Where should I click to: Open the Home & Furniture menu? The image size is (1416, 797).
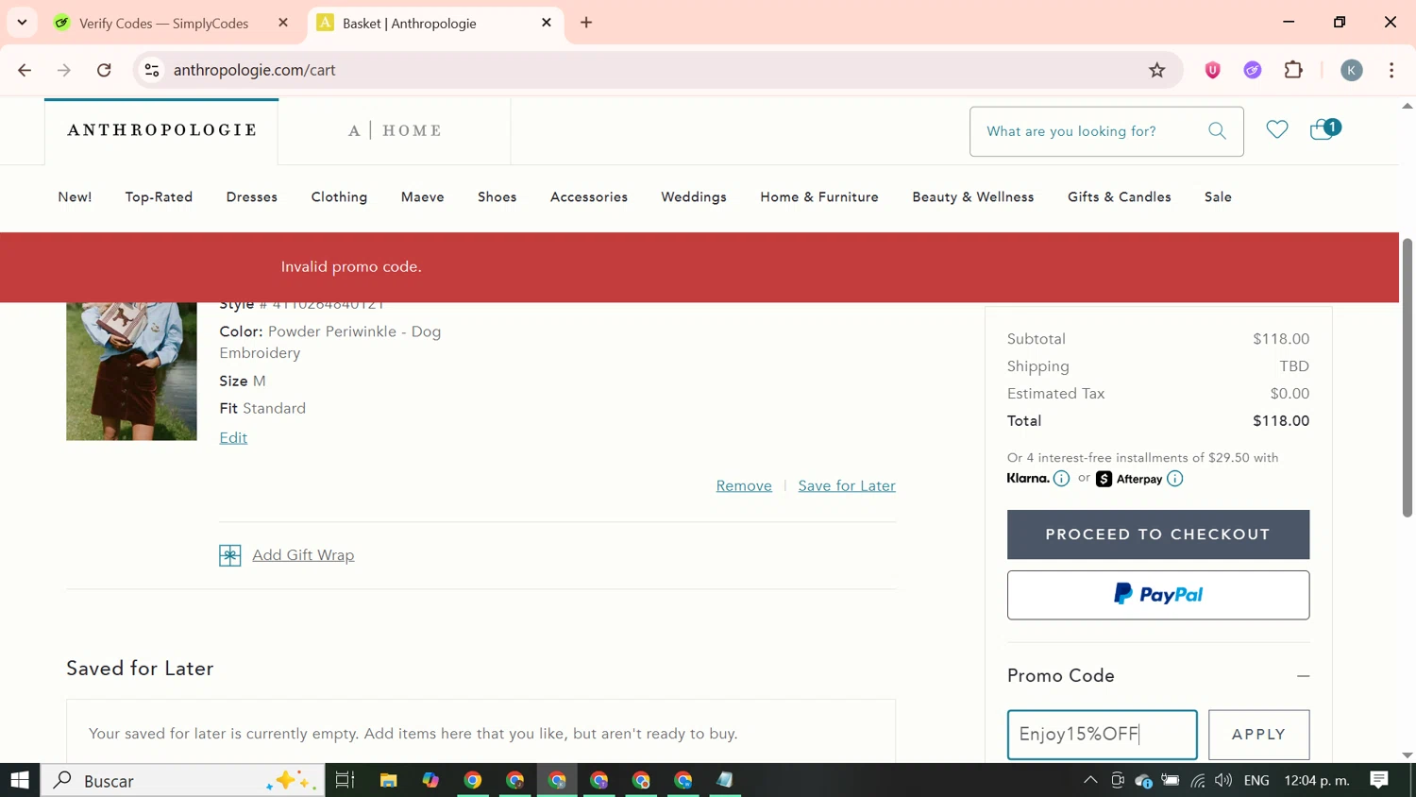819,197
